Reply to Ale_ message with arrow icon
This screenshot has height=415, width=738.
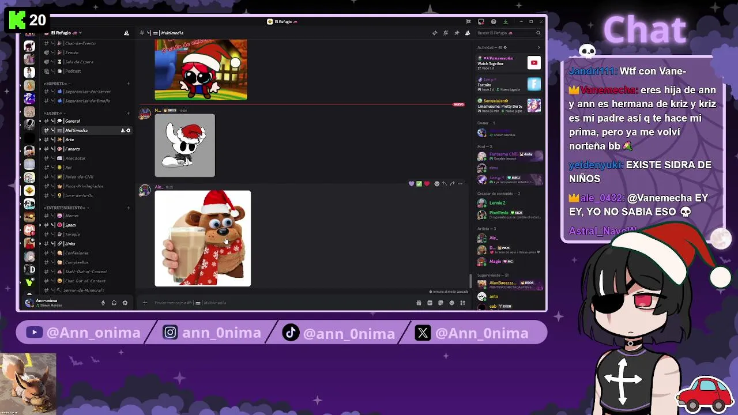444,183
